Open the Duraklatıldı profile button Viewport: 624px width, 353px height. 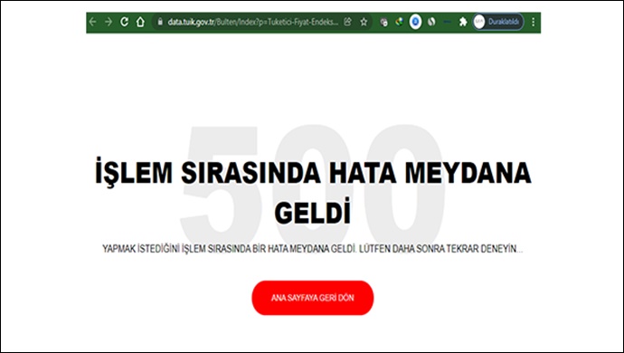click(x=498, y=22)
